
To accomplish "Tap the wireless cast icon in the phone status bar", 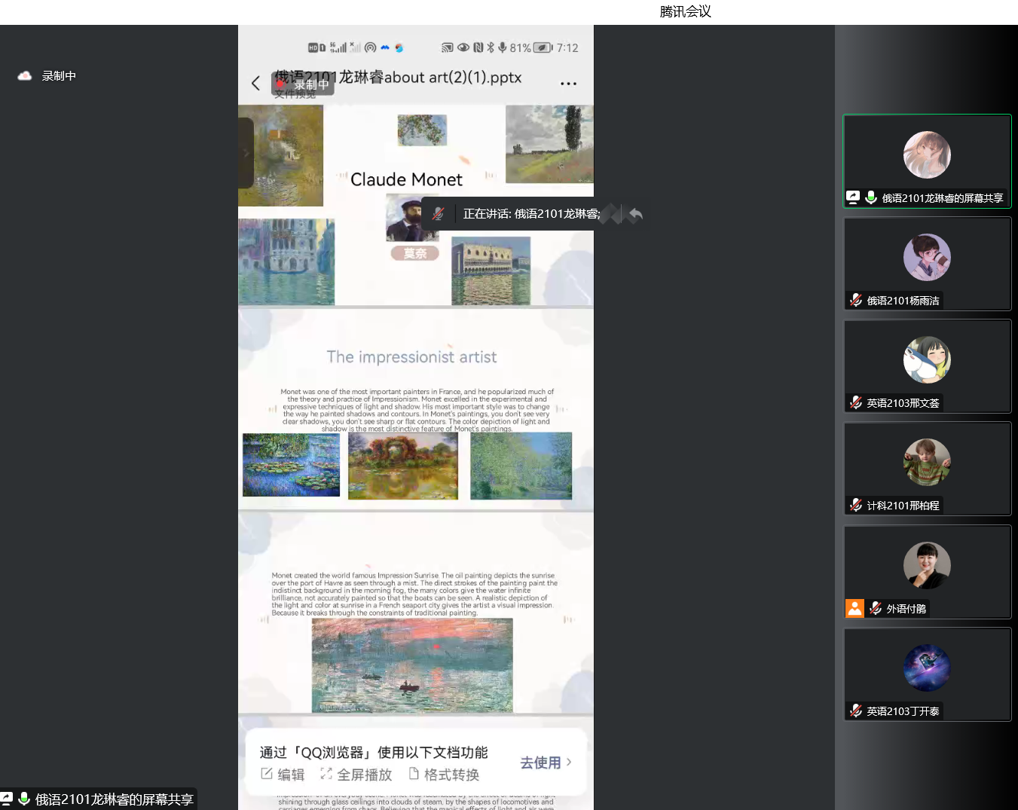I will click(448, 47).
